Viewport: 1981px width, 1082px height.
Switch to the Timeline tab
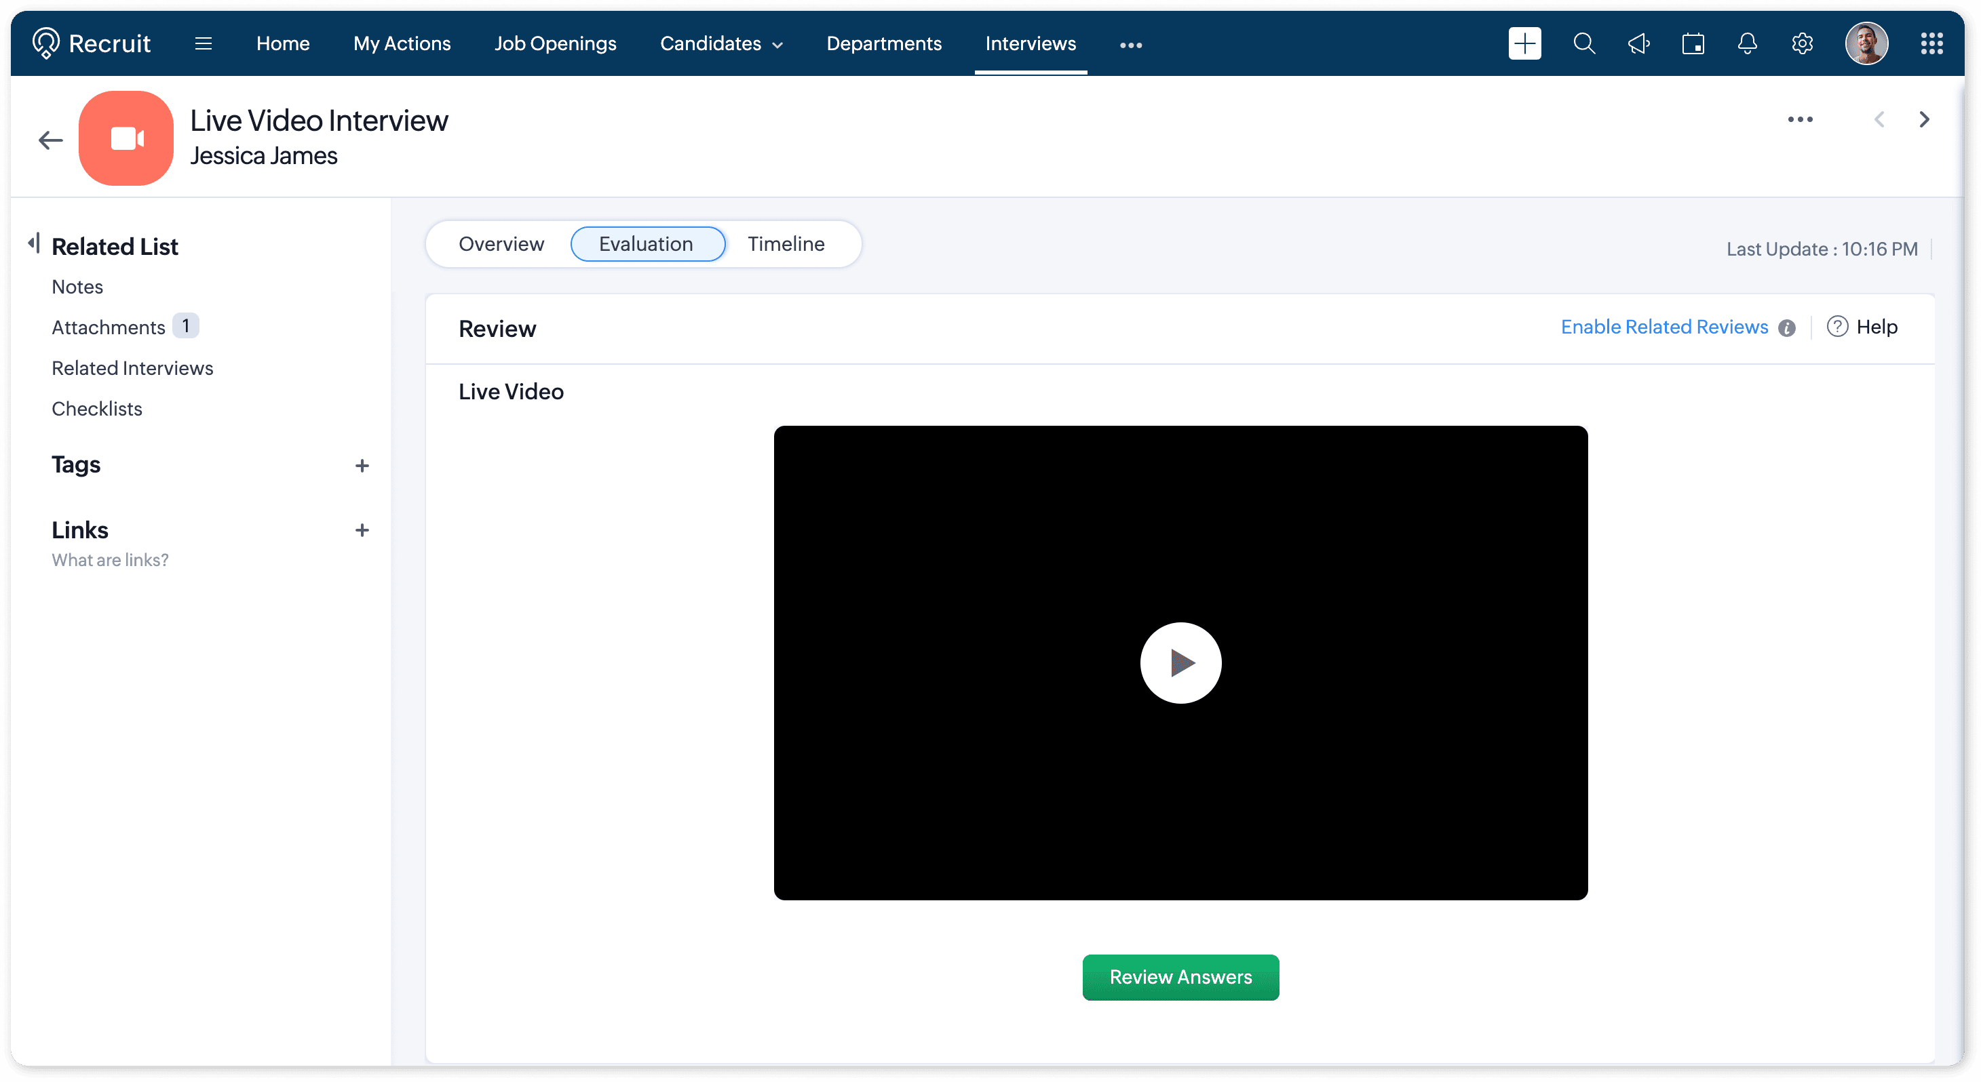tap(785, 244)
